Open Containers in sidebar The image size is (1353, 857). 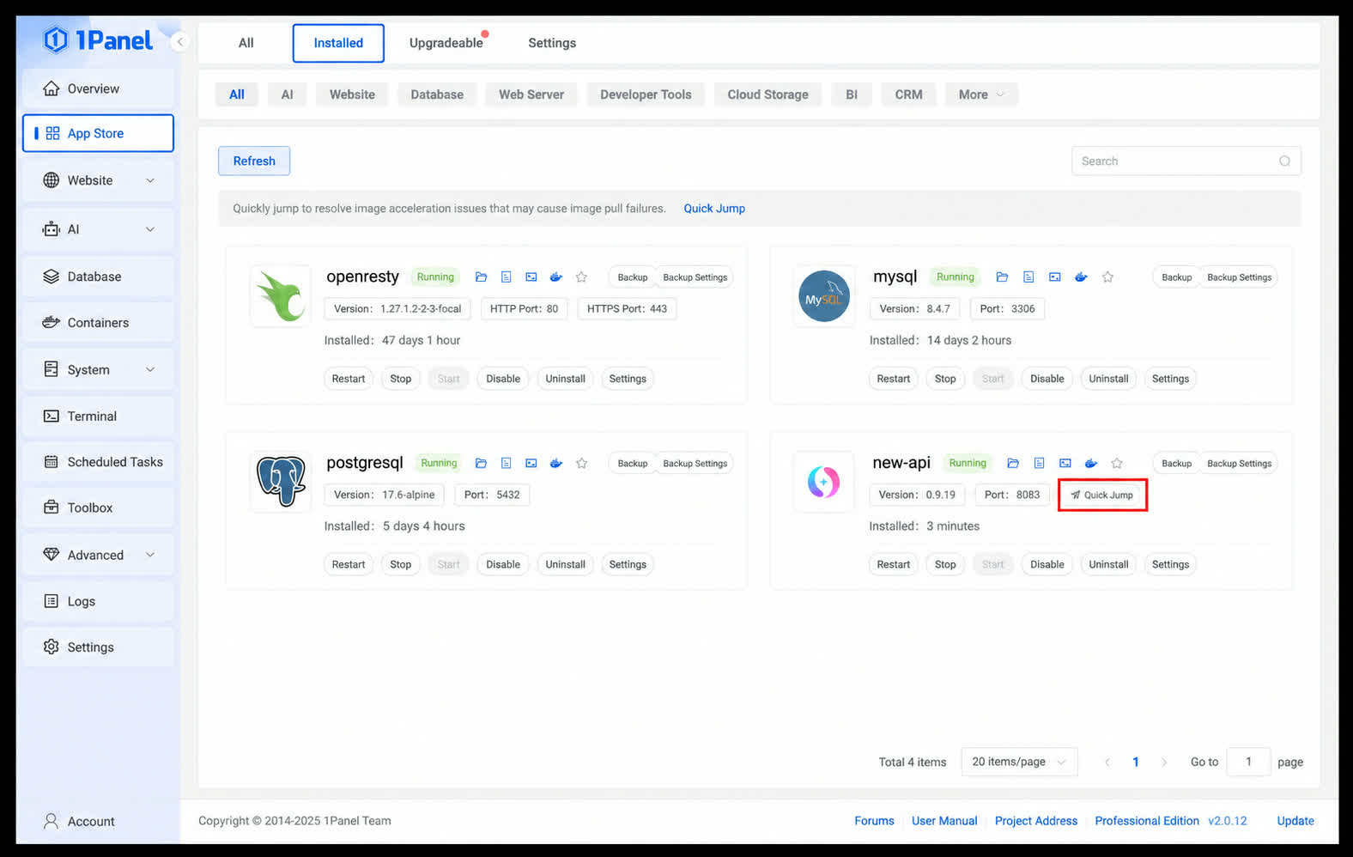pyautogui.click(x=99, y=323)
